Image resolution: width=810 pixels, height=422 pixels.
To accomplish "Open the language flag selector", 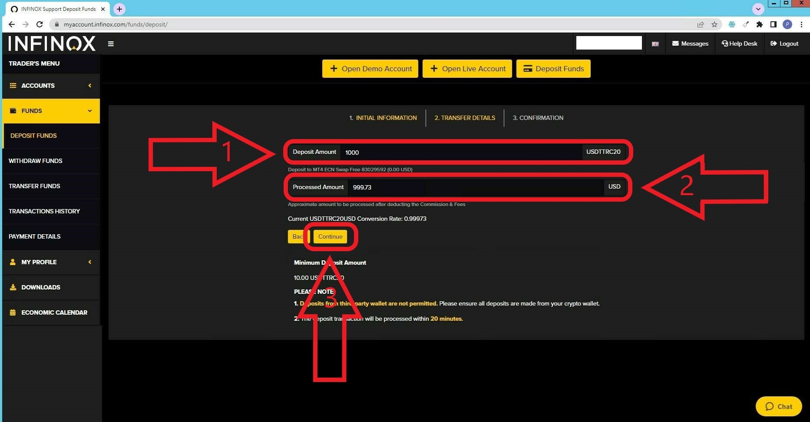I will 655,44.
